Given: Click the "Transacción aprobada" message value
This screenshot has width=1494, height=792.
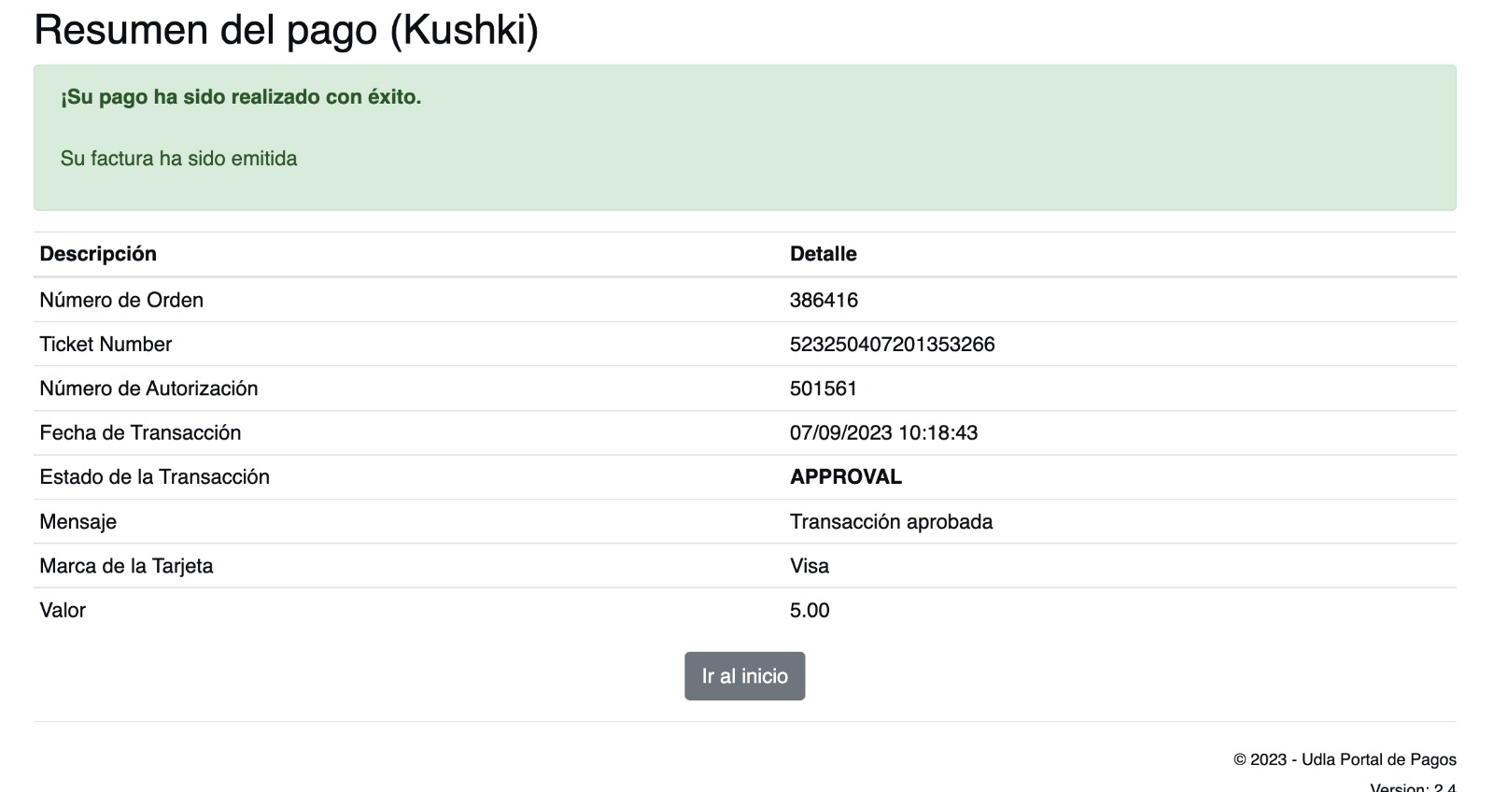Looking at the screenshot, I should (x=891, y=521).
